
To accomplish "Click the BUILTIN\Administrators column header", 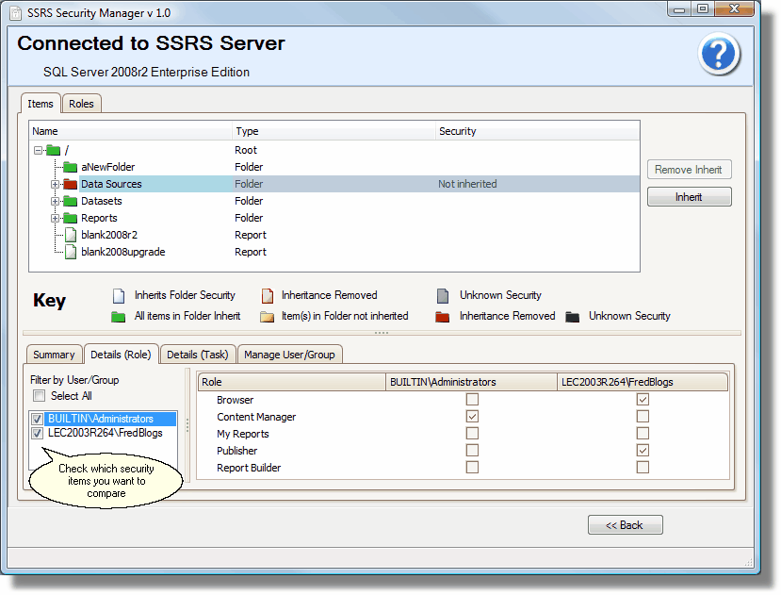I will click(x=471, y=382).
